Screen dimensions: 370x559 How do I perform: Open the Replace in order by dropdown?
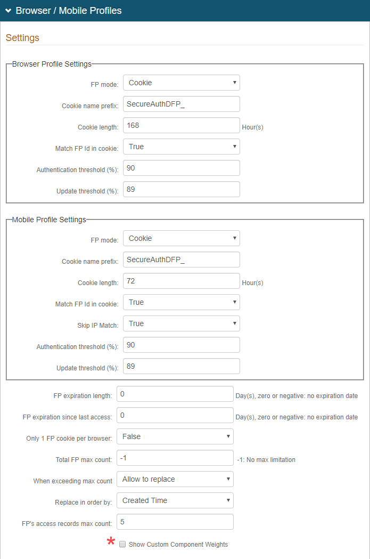pyautogui.click(x=175, y=500)
